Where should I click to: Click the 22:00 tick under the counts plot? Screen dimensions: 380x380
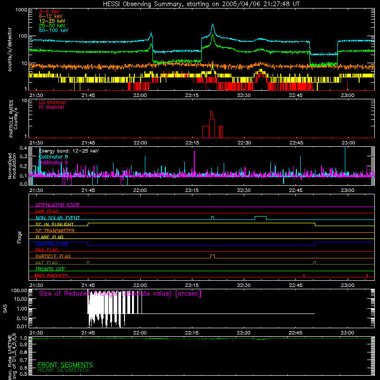click(140, 95)
